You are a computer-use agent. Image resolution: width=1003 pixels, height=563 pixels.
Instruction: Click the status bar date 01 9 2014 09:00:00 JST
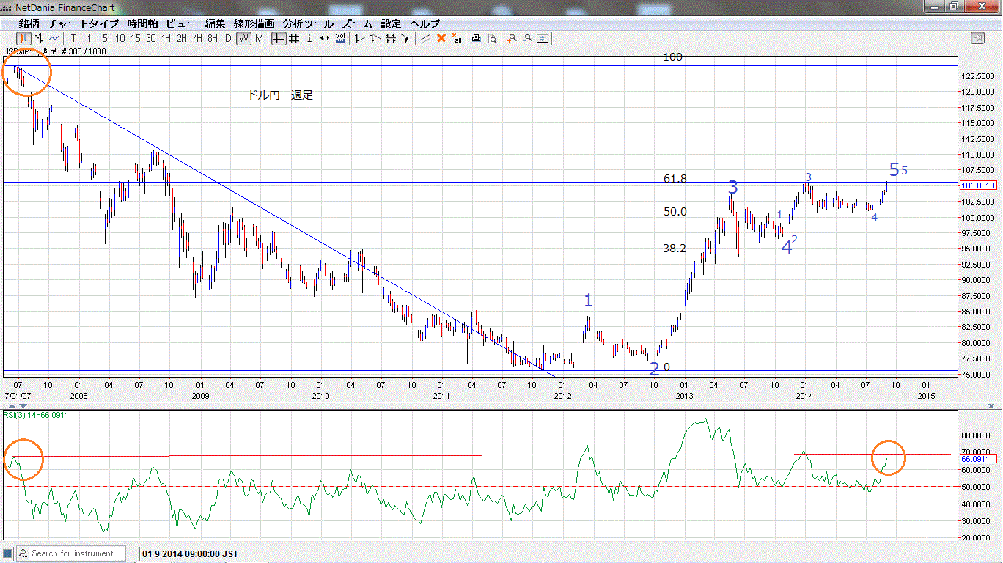point(191,553)
